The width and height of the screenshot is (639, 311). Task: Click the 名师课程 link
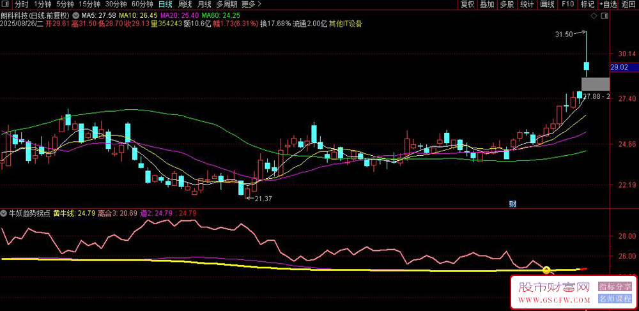click(x=615, y=299)
